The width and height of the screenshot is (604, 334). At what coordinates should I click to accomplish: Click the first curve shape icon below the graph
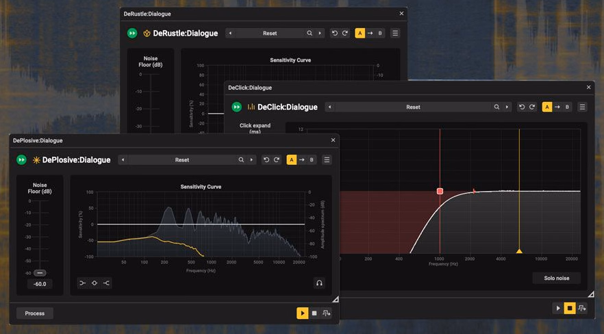coord(82,283)
